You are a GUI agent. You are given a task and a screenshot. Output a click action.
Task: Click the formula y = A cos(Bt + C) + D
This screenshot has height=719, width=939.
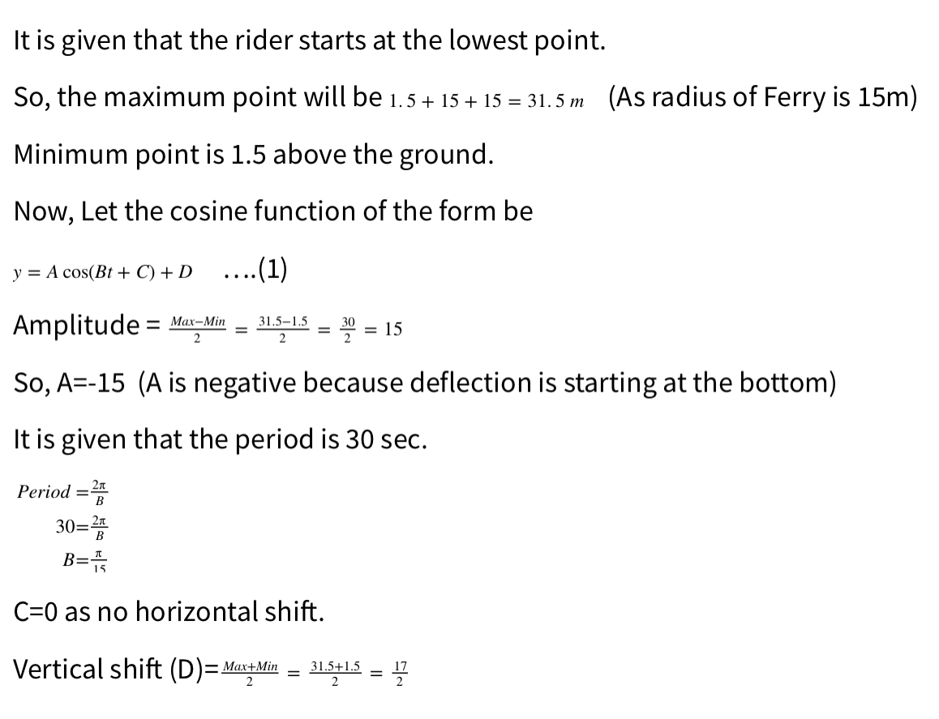(x=104, y=272)
